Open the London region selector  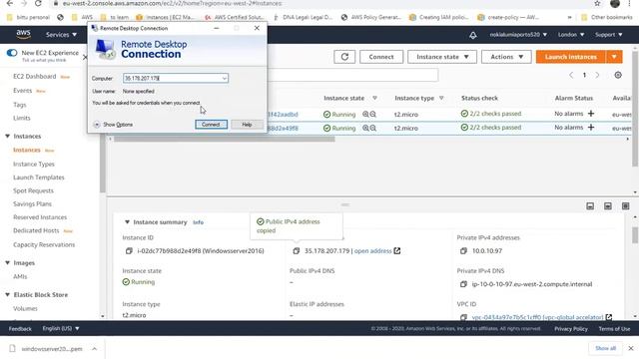click(x=571, y=35)
